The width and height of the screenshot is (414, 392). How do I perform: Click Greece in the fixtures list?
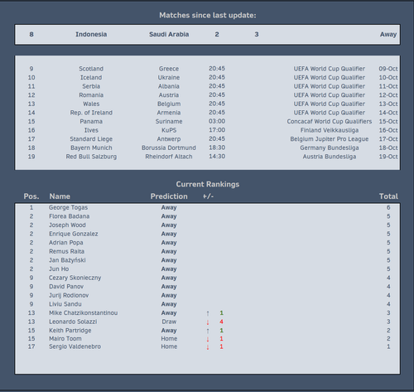tap(169, 69)
